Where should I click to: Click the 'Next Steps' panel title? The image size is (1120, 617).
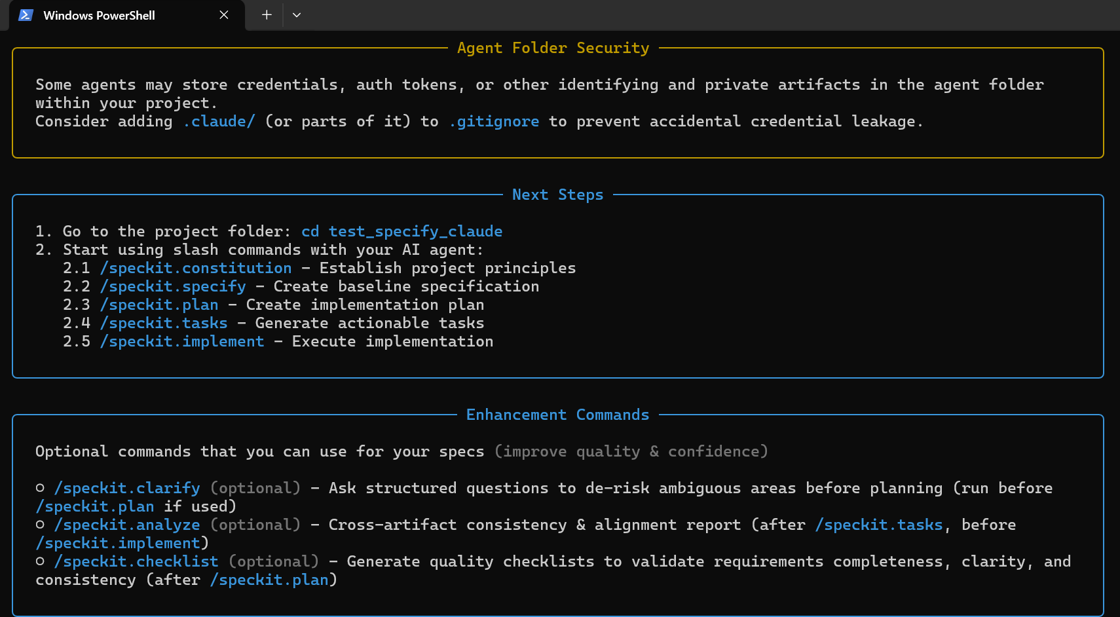[x=557, y=195]
